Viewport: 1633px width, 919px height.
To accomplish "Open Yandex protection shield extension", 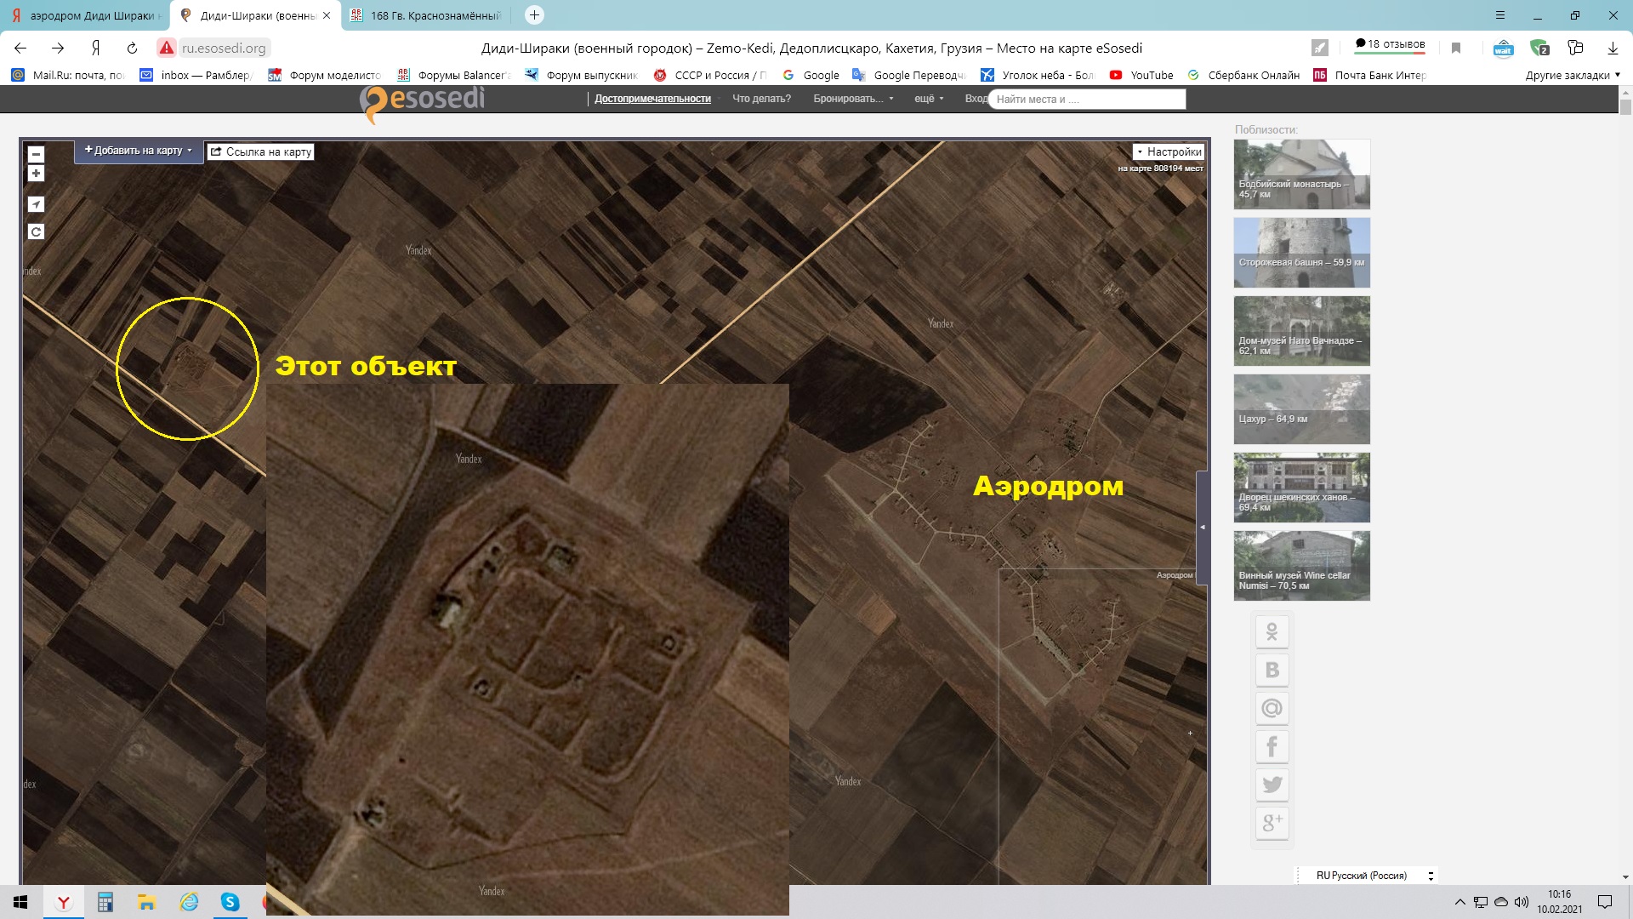I will point(1539,49).
